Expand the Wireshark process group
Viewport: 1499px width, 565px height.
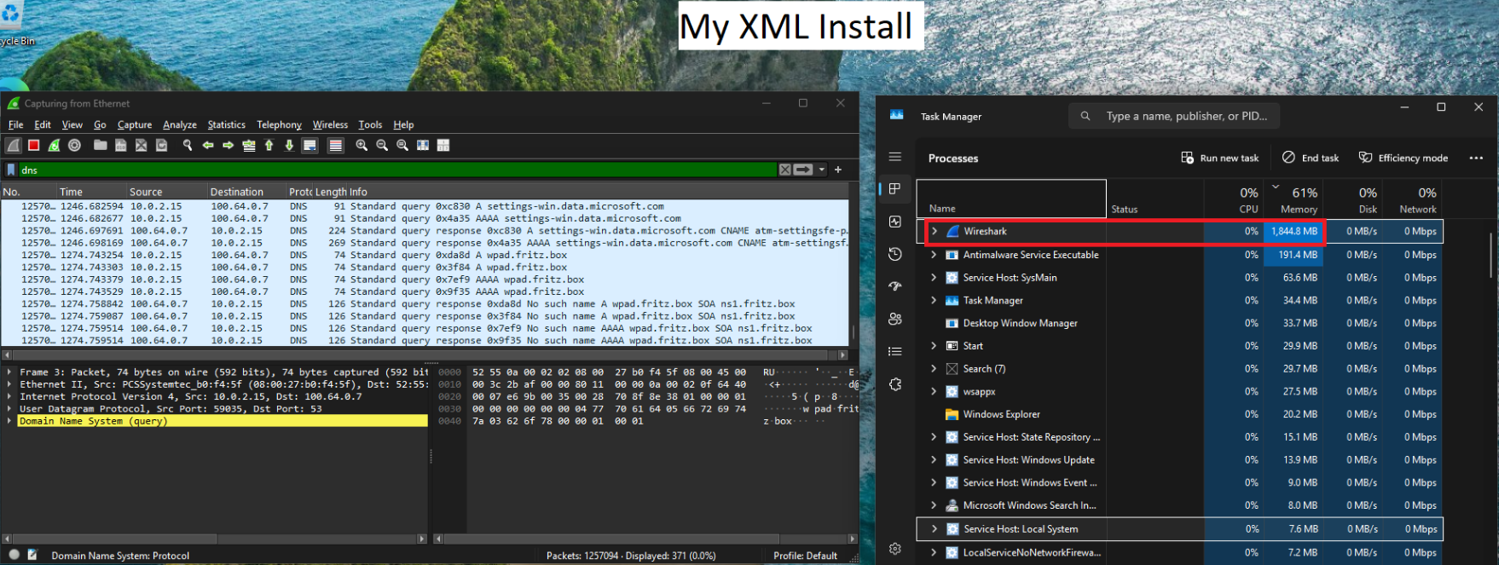(x=935, y=231)
